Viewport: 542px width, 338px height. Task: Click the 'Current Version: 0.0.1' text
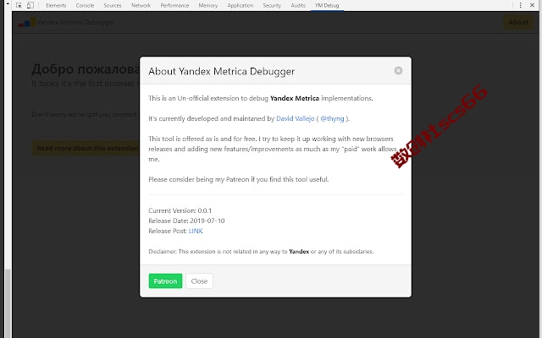180,210
